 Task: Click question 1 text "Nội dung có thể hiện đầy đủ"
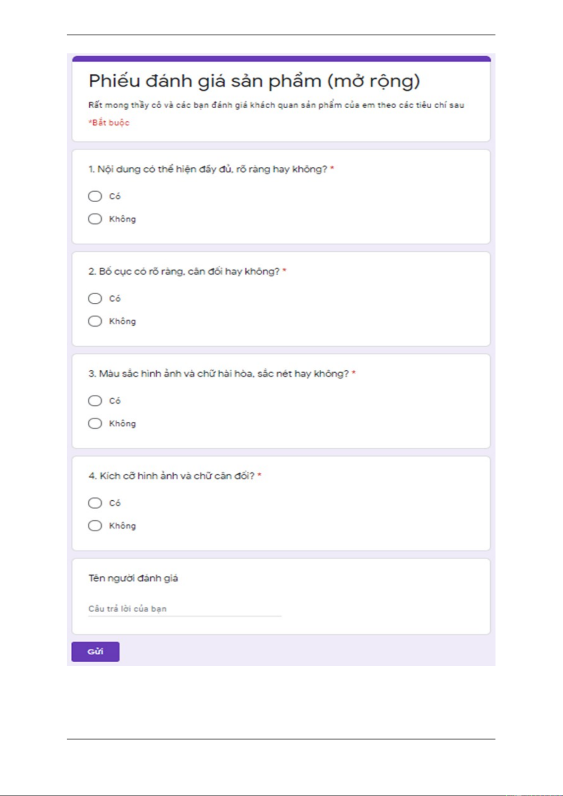click(208, 169)
